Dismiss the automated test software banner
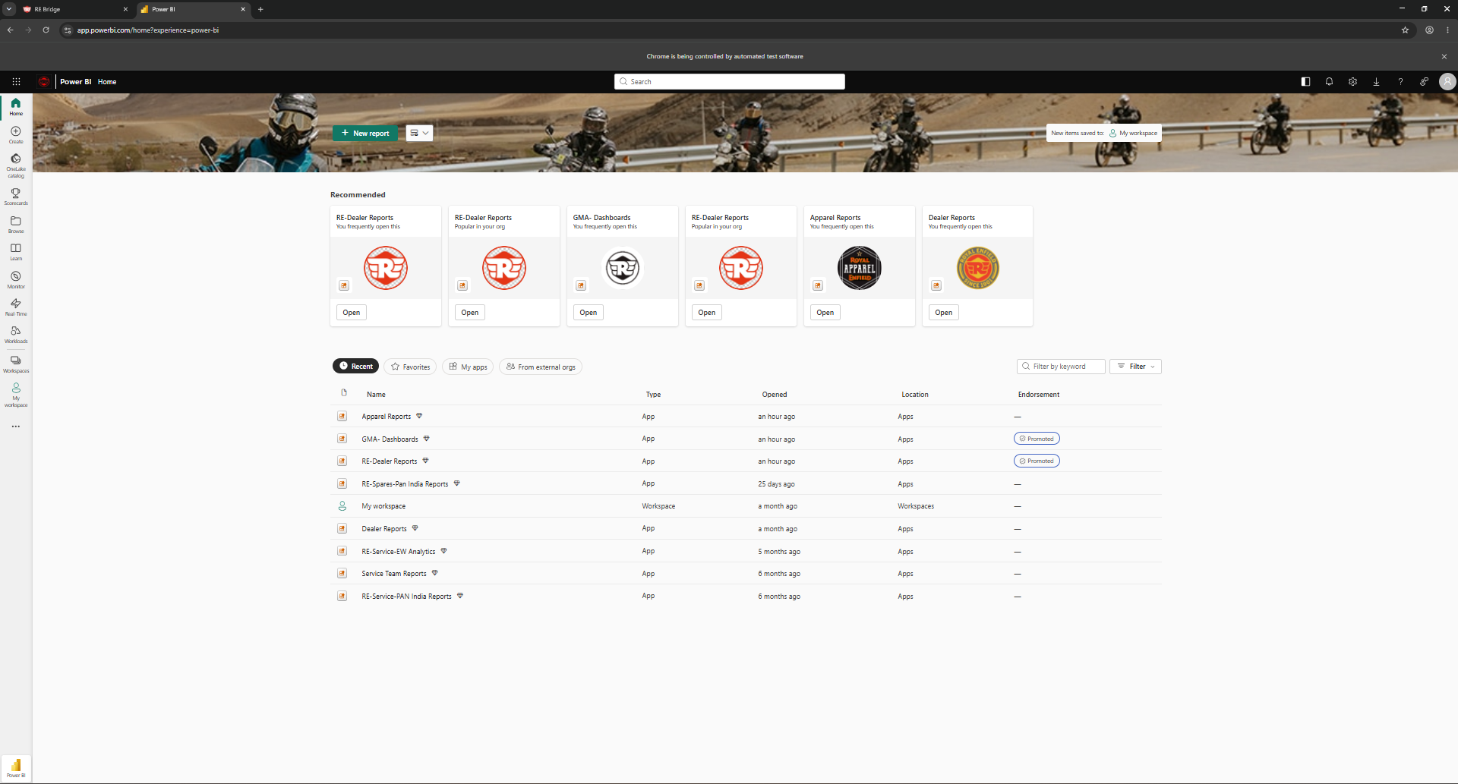 tap(1444, 56)
